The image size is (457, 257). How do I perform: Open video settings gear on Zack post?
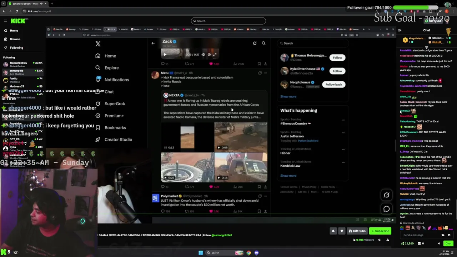[x=209, y=55]
